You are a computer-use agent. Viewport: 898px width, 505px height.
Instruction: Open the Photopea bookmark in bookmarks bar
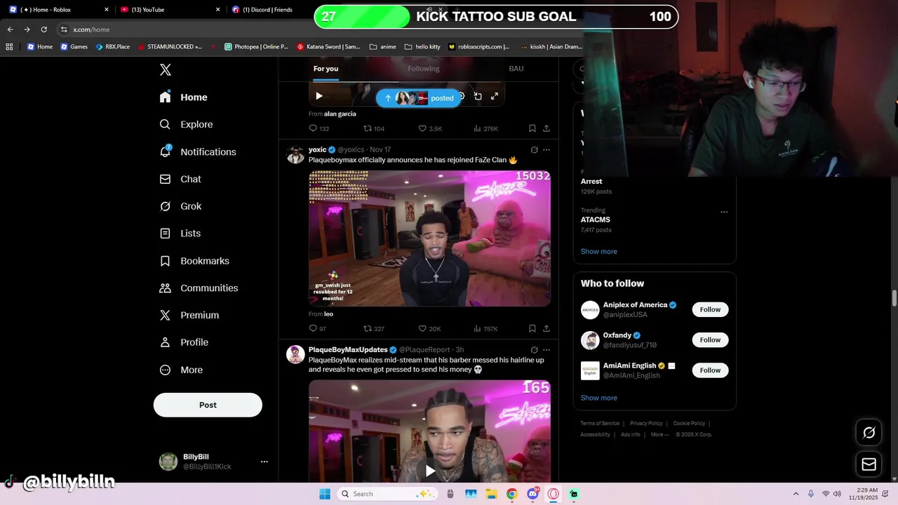(256, 46)
